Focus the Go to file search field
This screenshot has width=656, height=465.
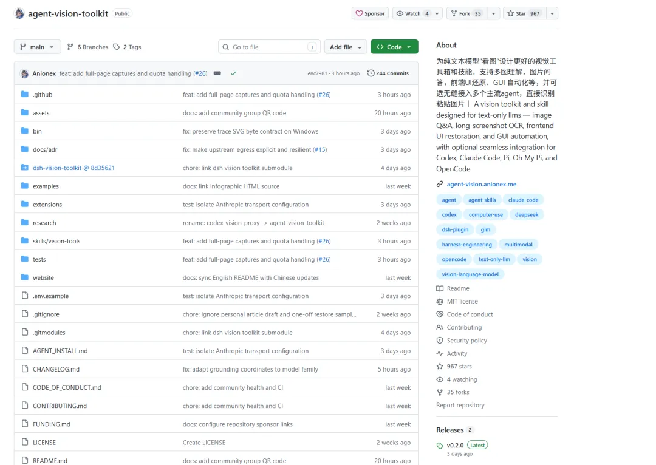(270, 47)
